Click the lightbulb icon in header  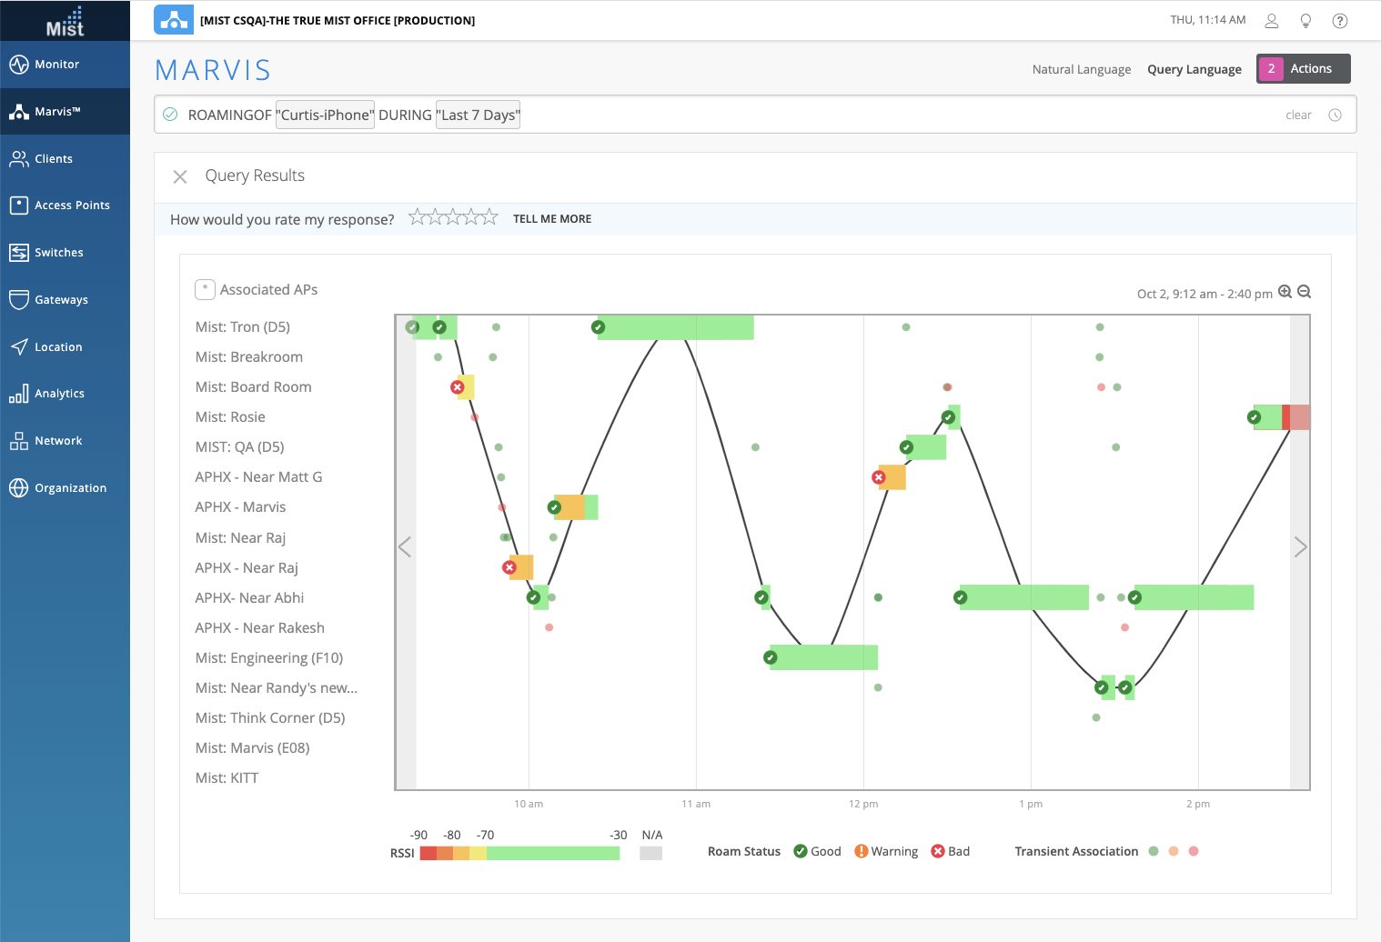coord(1305,21)
